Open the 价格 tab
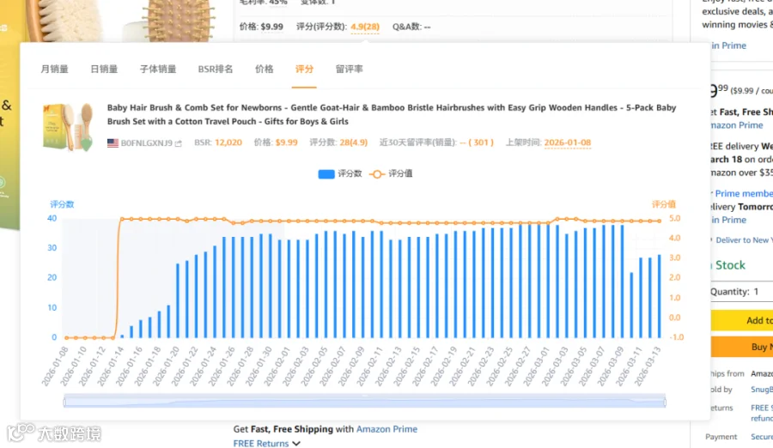 [265, 69]
